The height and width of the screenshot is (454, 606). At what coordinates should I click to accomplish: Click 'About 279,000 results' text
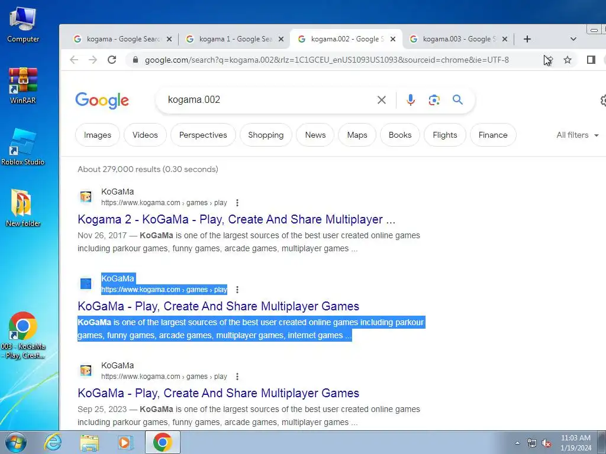click(x=147, y=169)
